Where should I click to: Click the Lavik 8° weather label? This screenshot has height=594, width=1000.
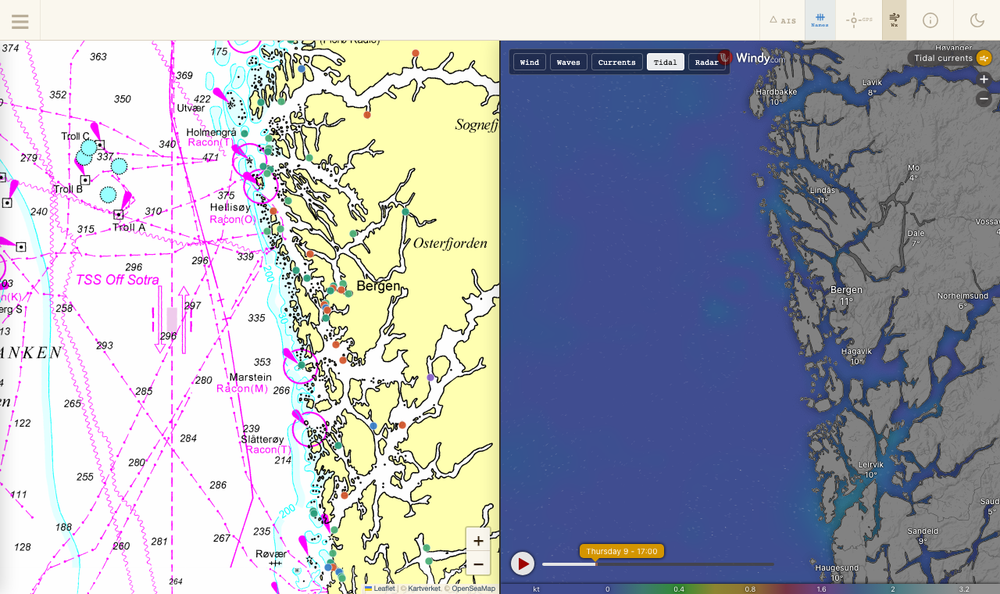tap(872, 87)
